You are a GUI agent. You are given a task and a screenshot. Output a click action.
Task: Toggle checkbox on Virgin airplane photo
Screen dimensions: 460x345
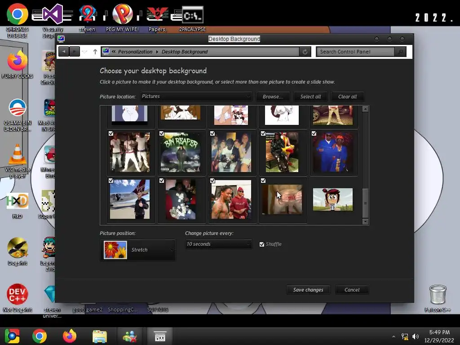[x=111, y=181]
